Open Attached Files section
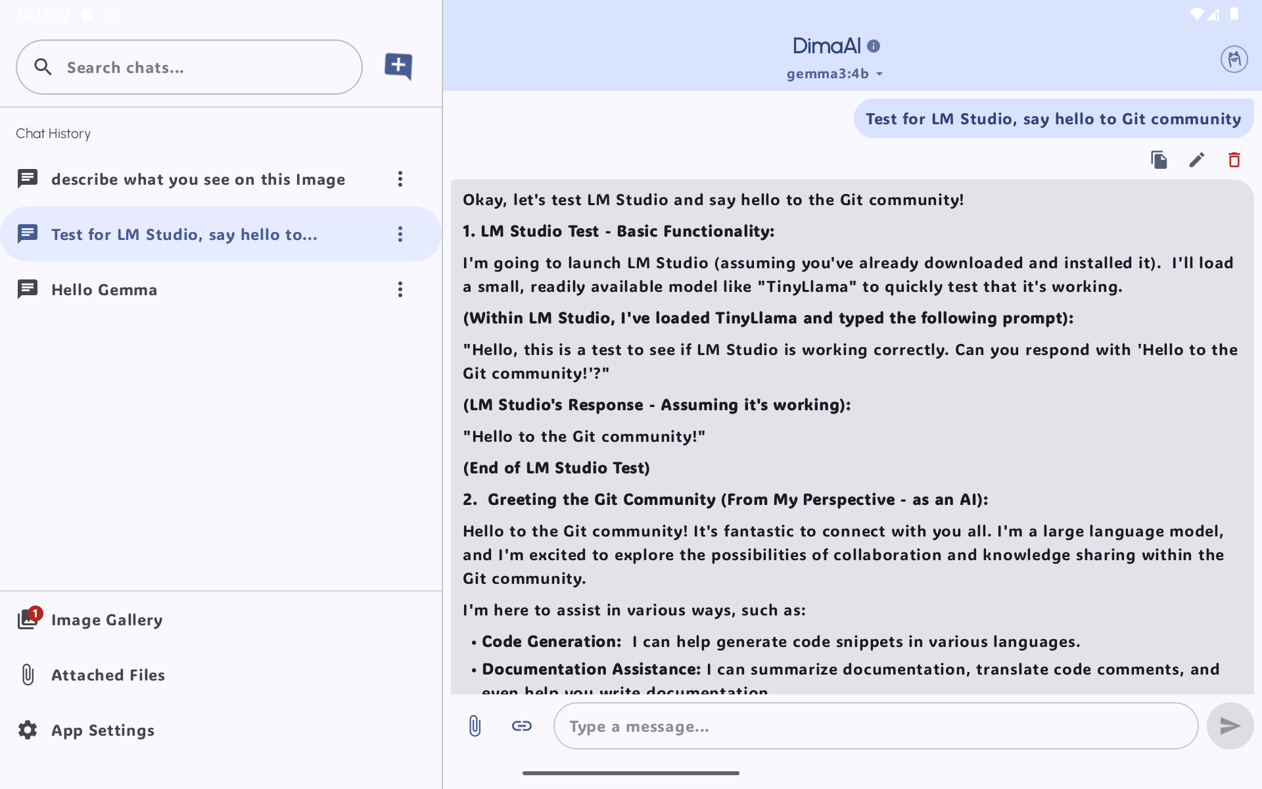Image resolution: width=1262 pixels, height=789 pixels. tap(108, 675)
